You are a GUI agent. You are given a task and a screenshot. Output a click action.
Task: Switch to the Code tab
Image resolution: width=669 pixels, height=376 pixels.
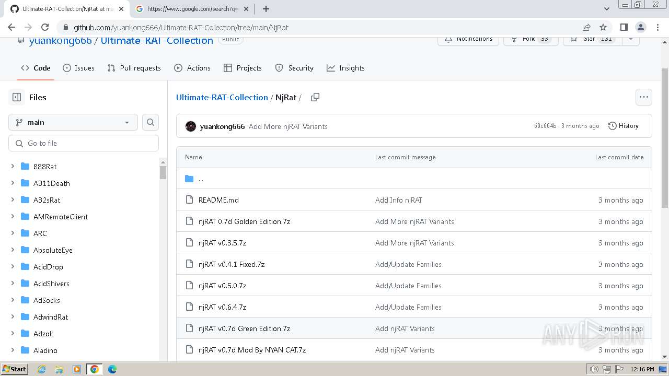[x=36, y=68]
